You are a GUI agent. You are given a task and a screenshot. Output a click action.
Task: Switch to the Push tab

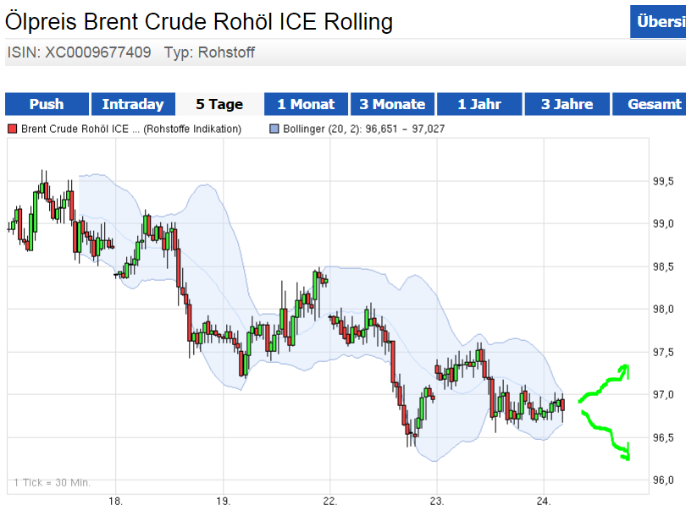coord(47,104)
